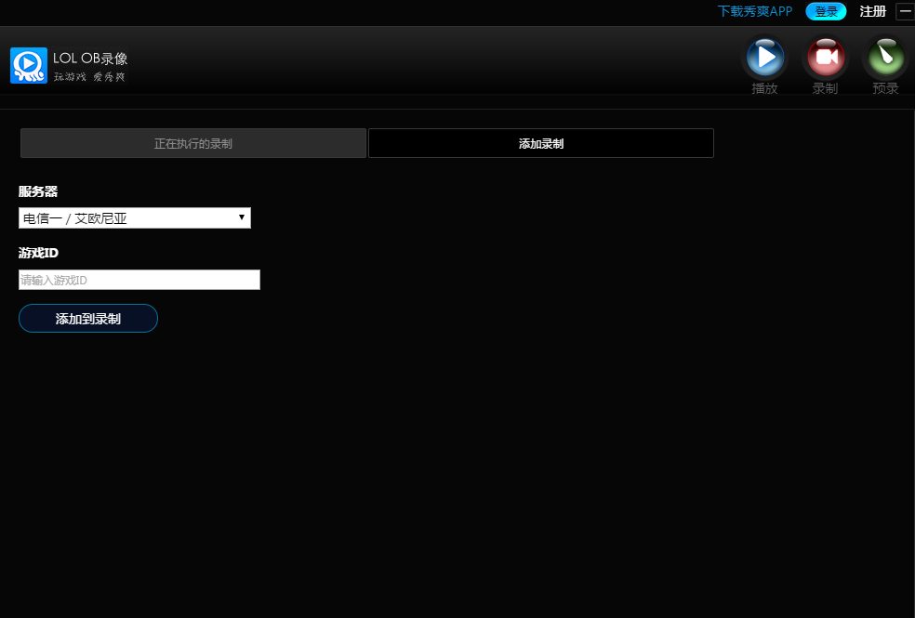The image size is (915, 618).
Task: Click the 录制 text label under record icon
Action: pyautogui.click(x=825, y=89)
